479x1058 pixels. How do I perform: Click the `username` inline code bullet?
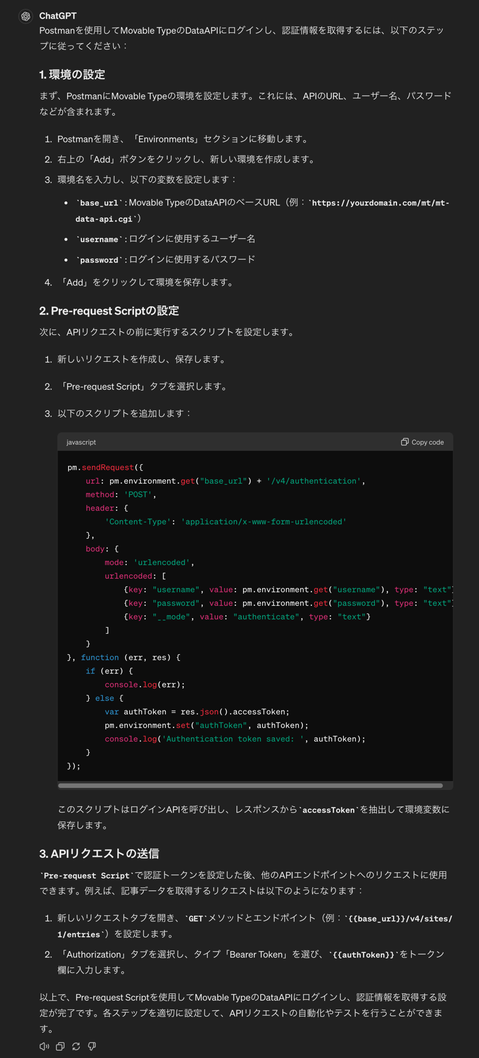pyautogui.click(x=99, y=239)
